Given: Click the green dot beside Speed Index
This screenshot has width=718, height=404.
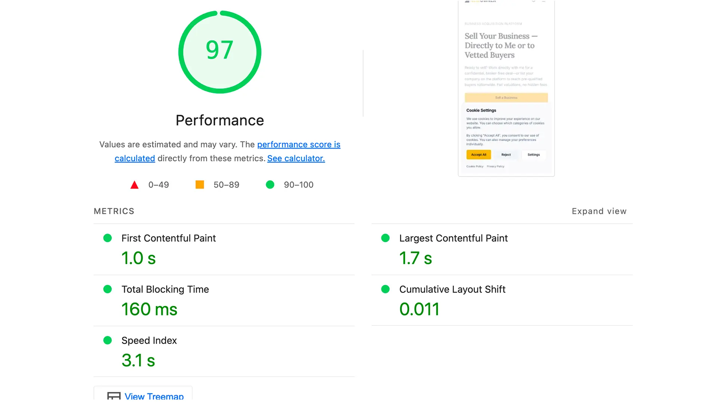Looking at the screenshot, I should (x=108, y=340).
